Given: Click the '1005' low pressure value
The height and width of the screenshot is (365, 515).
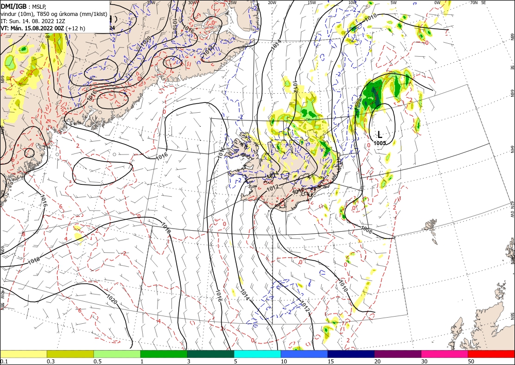Looking at the screenshot, I should coord(380,143).
